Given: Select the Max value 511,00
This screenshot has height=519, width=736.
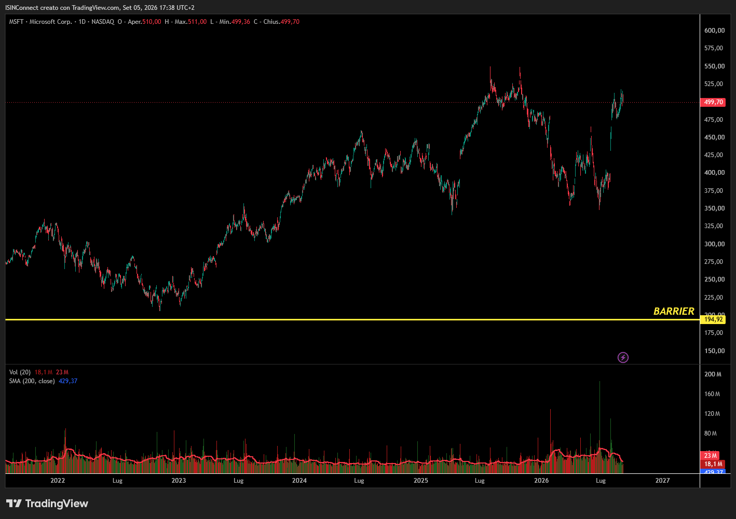Looking at the screenshot, I should coord(197,22).
